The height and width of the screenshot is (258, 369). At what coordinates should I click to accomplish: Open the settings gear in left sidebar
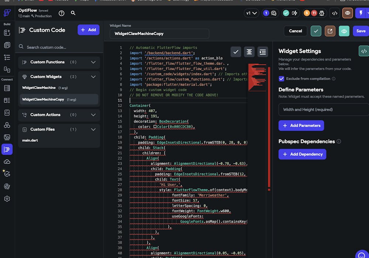(x=7, y=199)
